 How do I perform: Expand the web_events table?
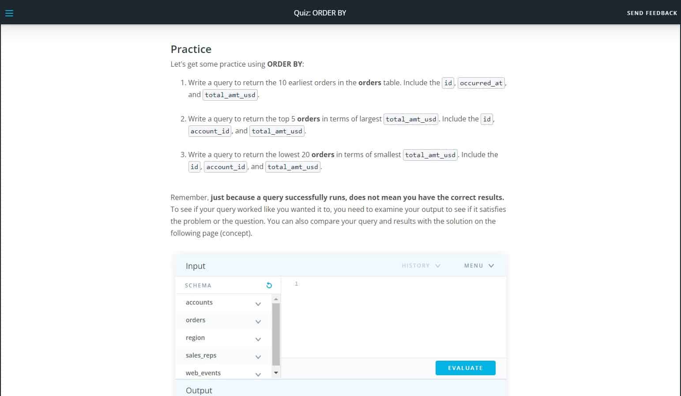258,374
